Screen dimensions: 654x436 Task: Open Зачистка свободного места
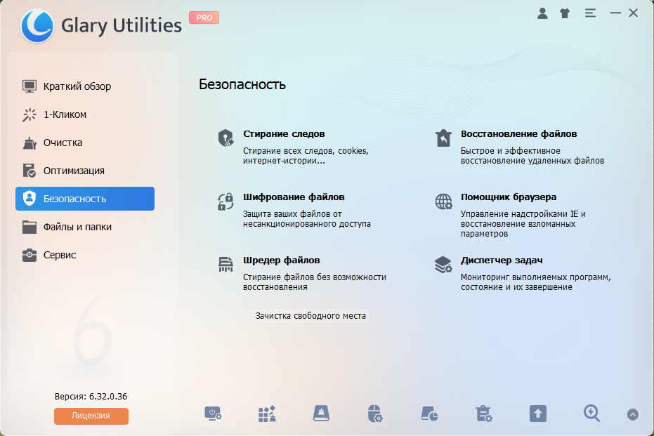coord(310,316)
